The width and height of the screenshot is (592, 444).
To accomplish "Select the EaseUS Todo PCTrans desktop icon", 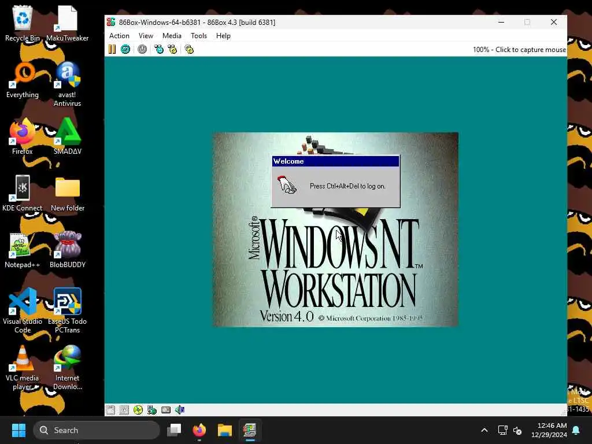I will click(x=67, y=310).
